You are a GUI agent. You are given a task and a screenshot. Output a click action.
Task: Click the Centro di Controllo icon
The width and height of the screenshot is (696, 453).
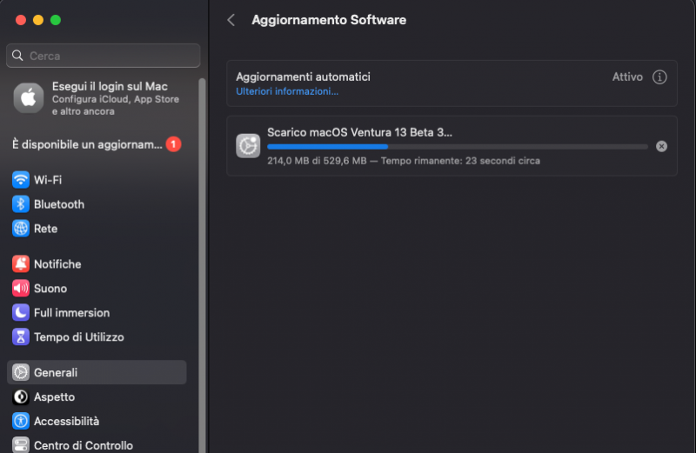tap(21, 445)
